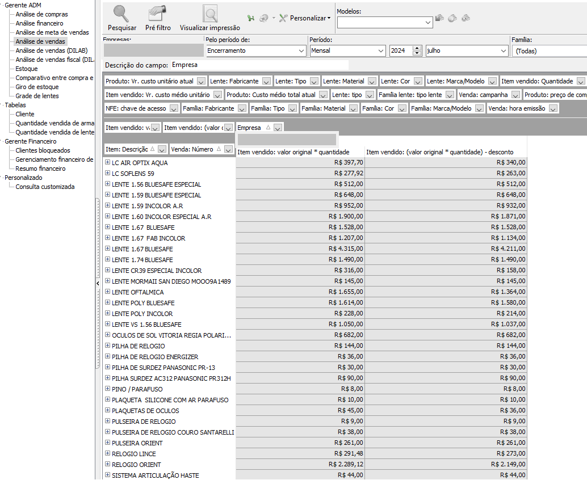
Task: Click the year field showing 2024
Action: (401, 51)
